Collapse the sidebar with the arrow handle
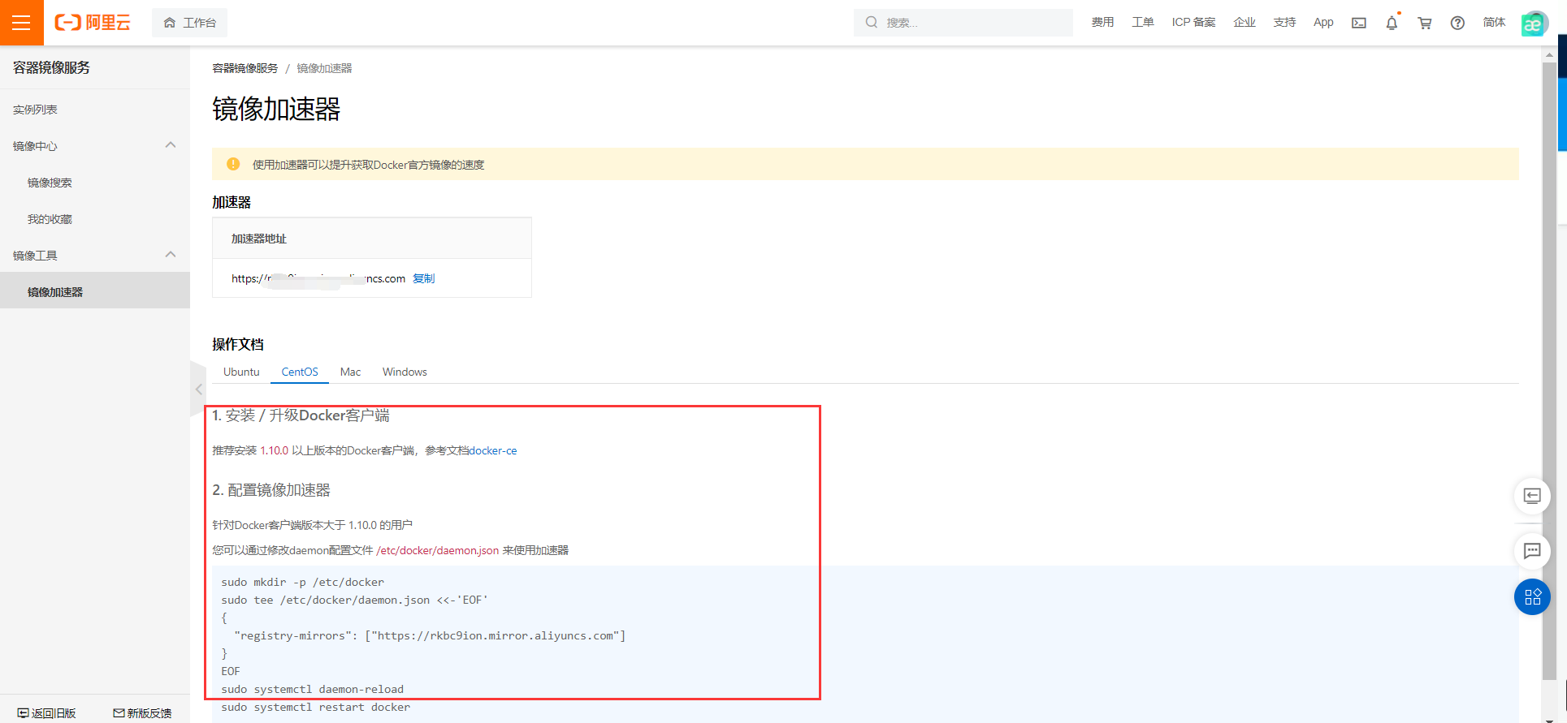This screenshot has height=723, width=1567. click(x=198, y=389)
